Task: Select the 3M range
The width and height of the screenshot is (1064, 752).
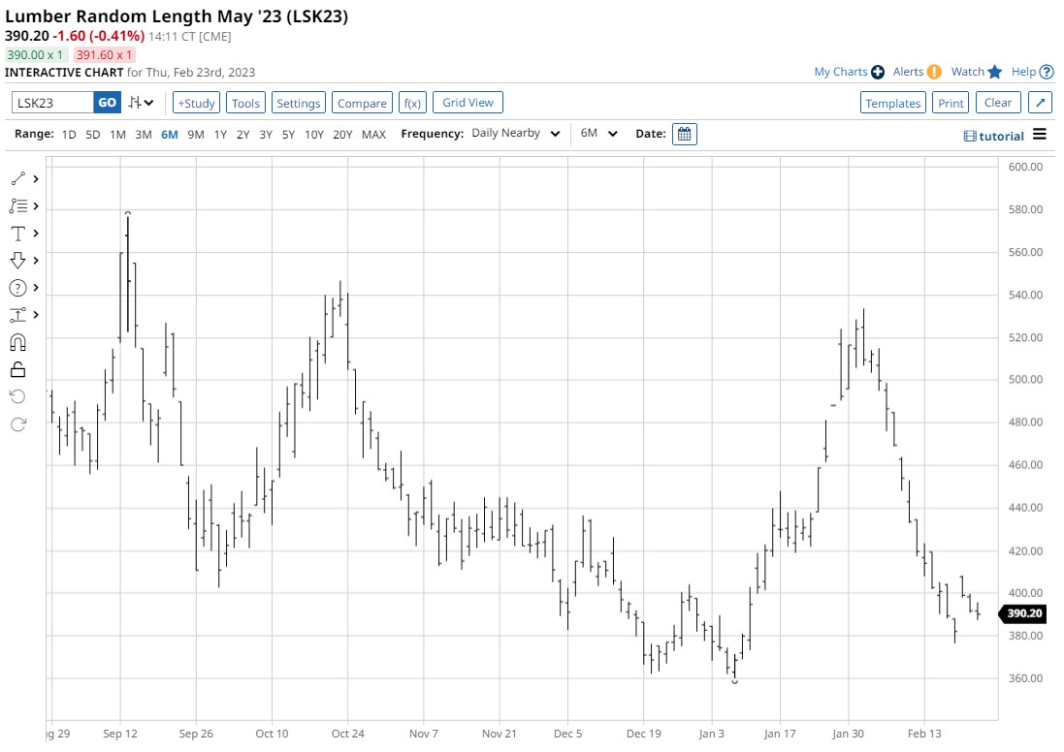Action: coord(144,135)
